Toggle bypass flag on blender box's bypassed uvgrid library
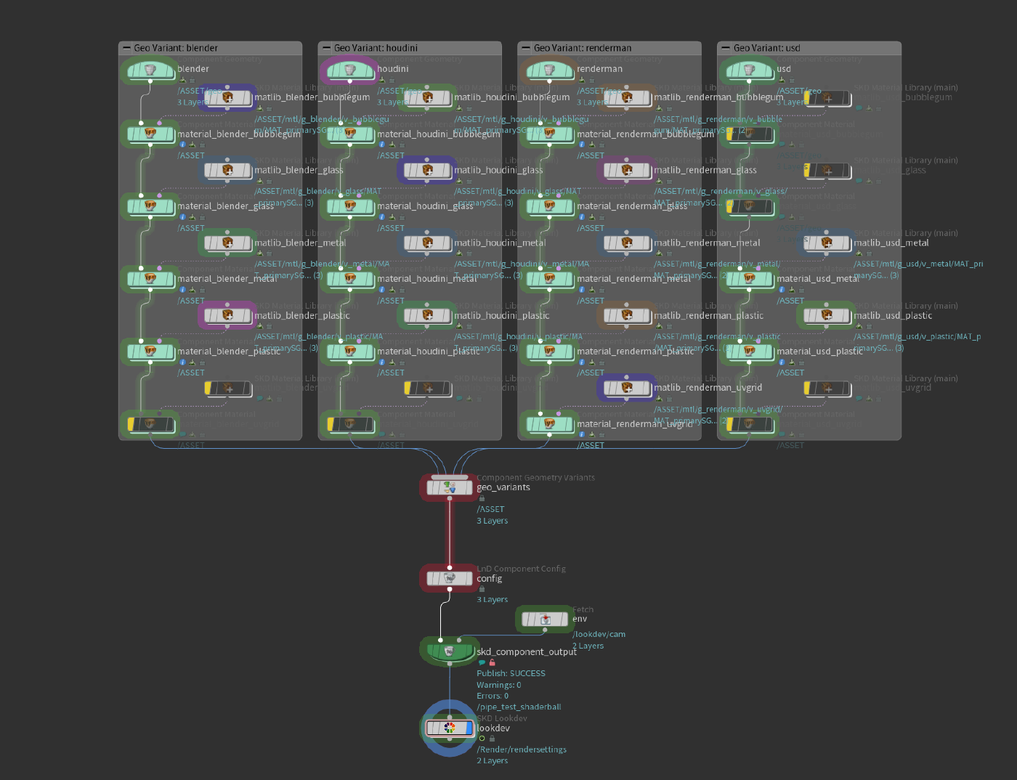 point(208,389)
